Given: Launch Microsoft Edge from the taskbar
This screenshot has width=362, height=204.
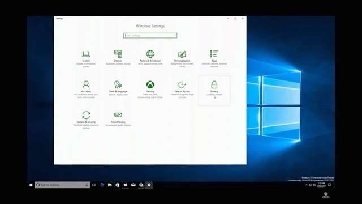Looking at the screenshot, I should 102,185.
